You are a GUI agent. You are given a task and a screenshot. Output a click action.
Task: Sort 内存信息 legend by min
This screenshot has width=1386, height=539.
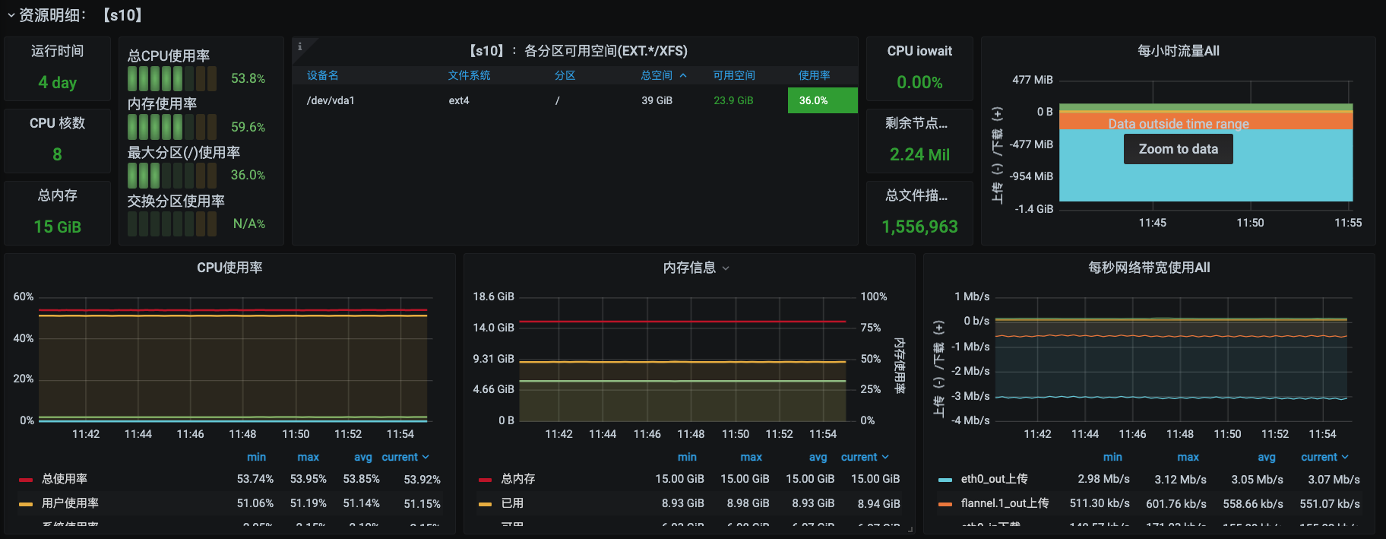687,457
